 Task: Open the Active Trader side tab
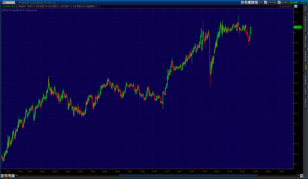[306, 42]
